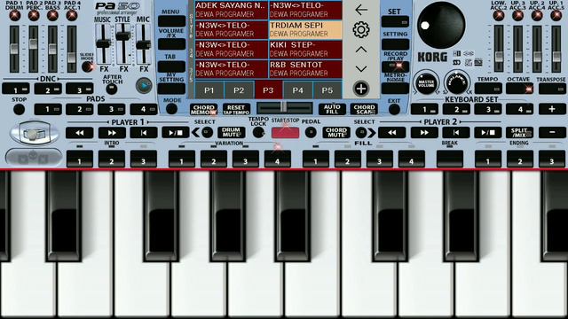Screen dimensions: 568x319
Task: Click Variation button 4
Action: pyautogui.click(x=278, y=159)
